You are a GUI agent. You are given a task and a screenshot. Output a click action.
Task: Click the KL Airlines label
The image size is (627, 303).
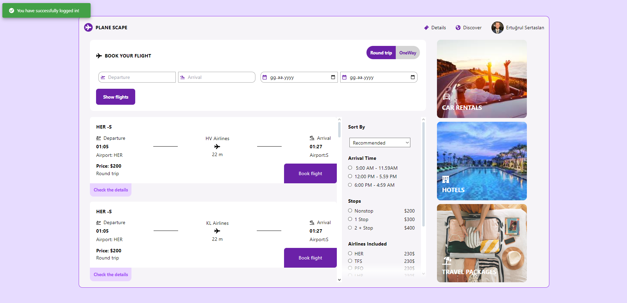(217, 223)
